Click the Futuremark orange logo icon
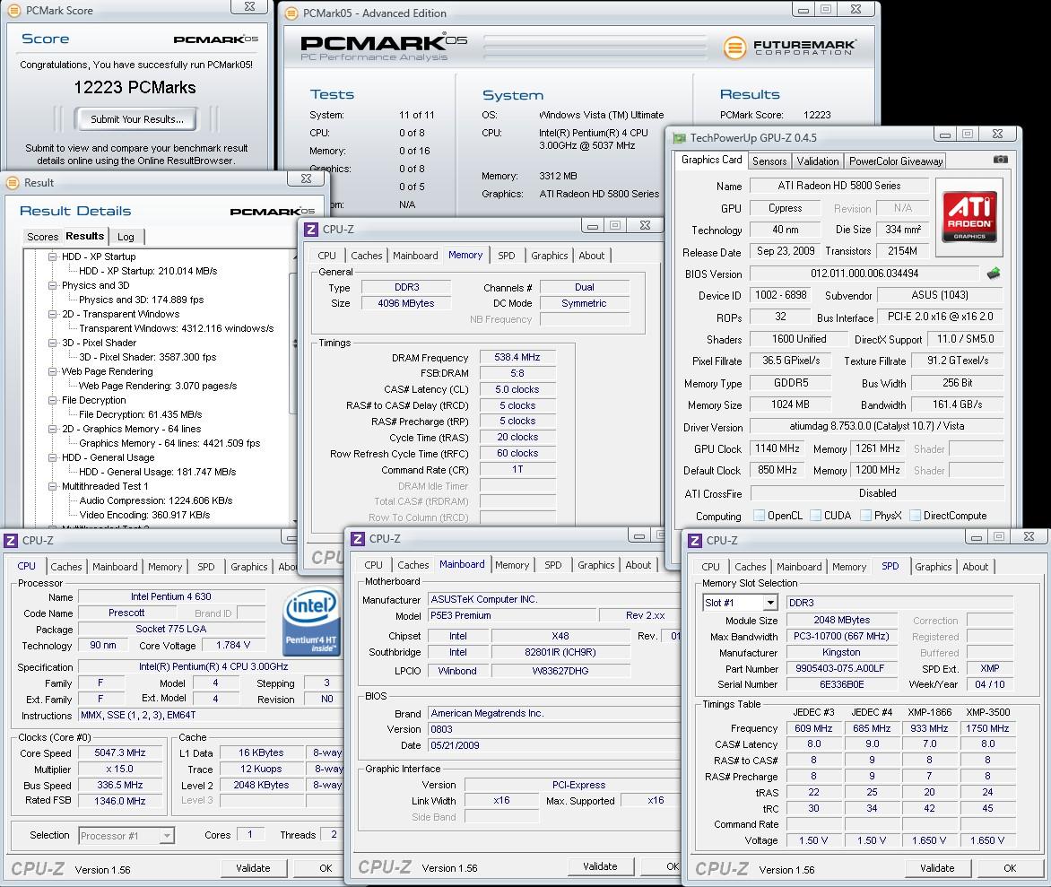The image size is (1051, 887). (734, 47)
